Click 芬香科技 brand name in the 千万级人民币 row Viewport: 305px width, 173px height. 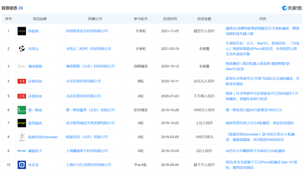click(35, 96)
